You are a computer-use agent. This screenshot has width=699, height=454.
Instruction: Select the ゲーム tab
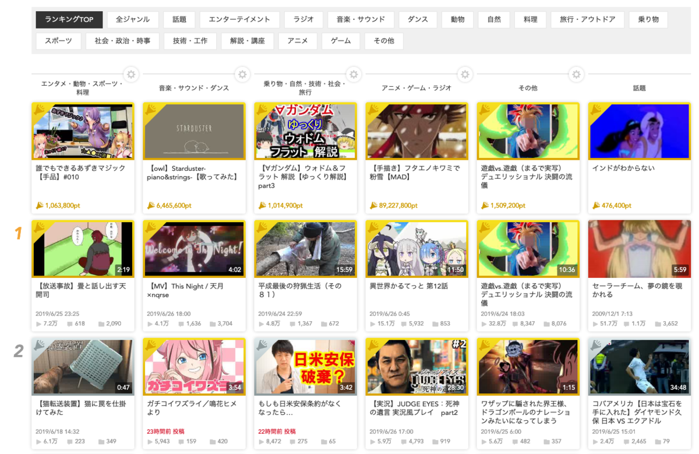pyautogui.click(x=341, y=41)
